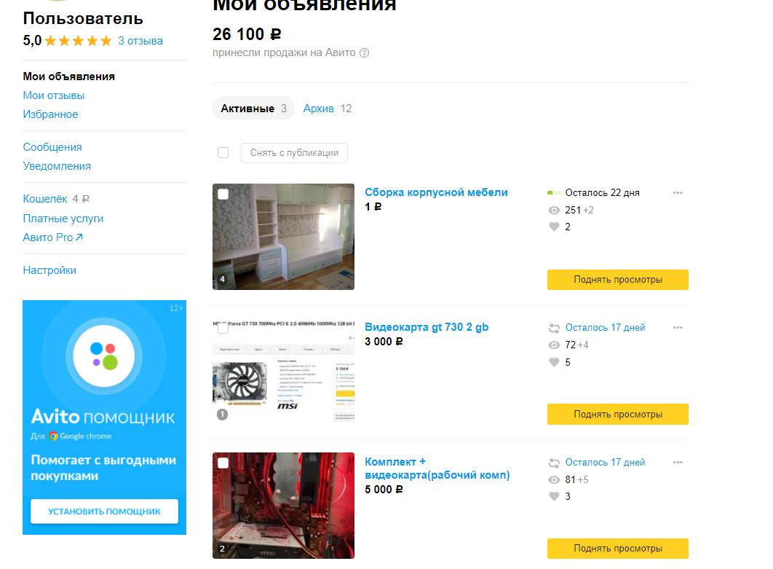Open the three-dot menu for Сборка корпусной мебели

[x=678, y=193]
